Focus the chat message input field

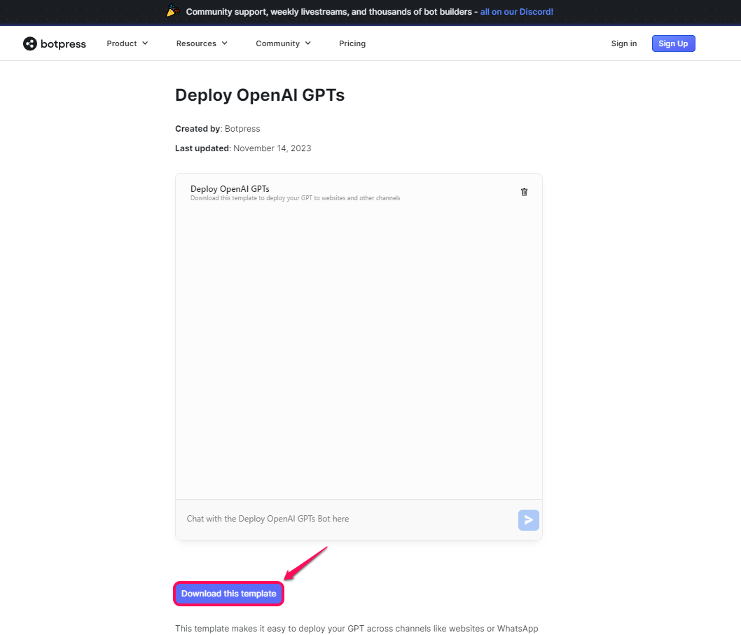point(347,519)
